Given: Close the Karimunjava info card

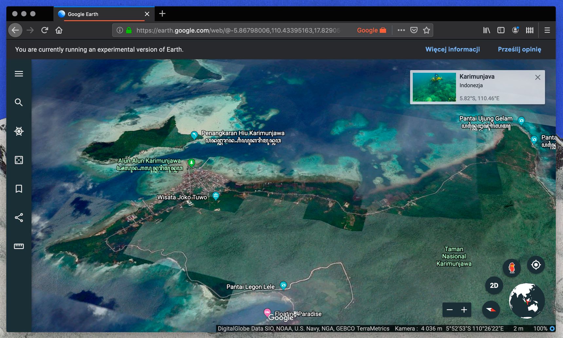Looking at the screenshot, I should (537, 77).
